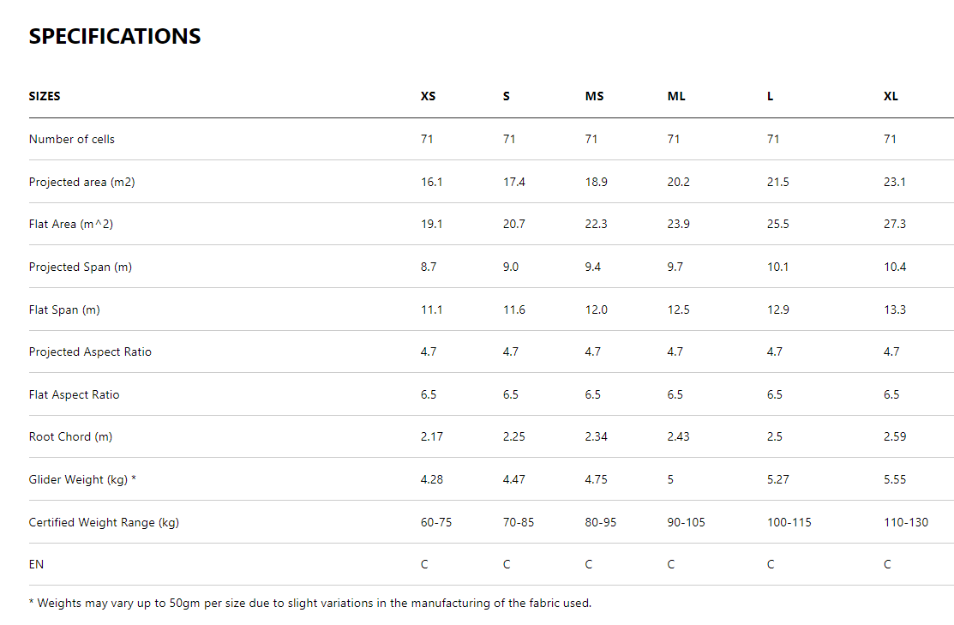Click the Root Chord (m) row label
This screenshot has width=954, height=625.
(x=70, y=436)
